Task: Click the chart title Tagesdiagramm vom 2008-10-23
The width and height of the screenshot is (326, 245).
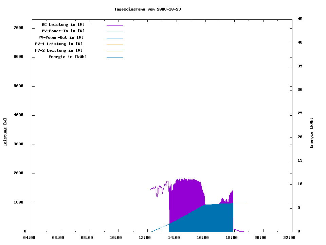Action: [147, 9]
